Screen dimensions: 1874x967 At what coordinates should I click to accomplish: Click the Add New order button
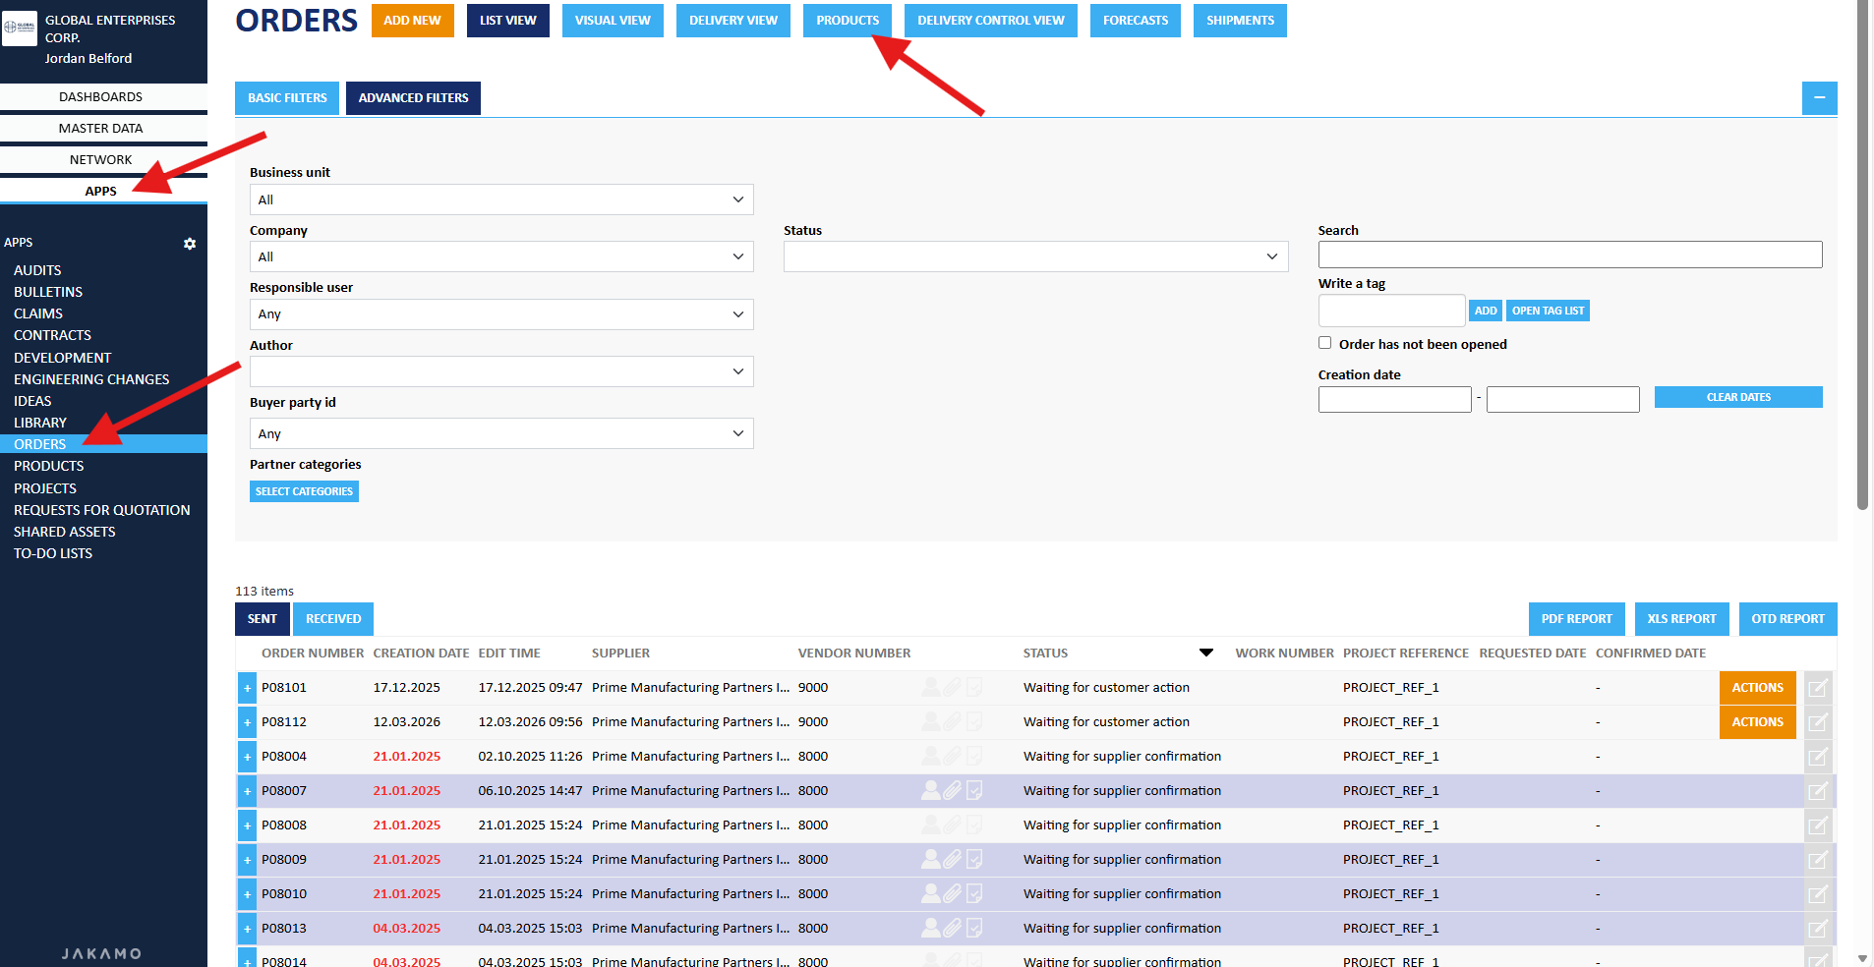pyautogui.click(x=412, y=21)
